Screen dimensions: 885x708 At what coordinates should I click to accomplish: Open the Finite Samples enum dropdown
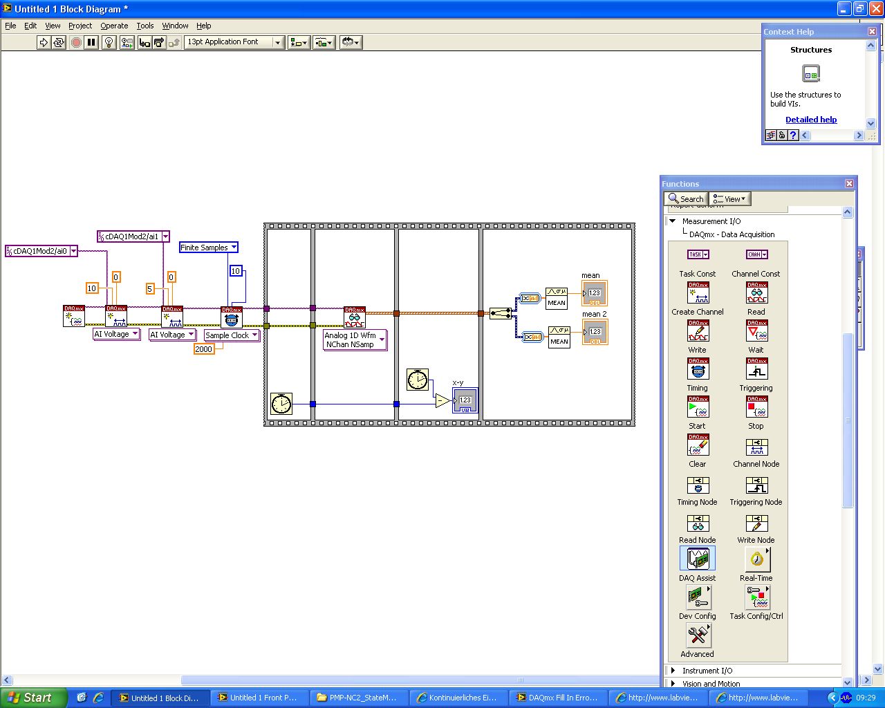pos(234,248)
